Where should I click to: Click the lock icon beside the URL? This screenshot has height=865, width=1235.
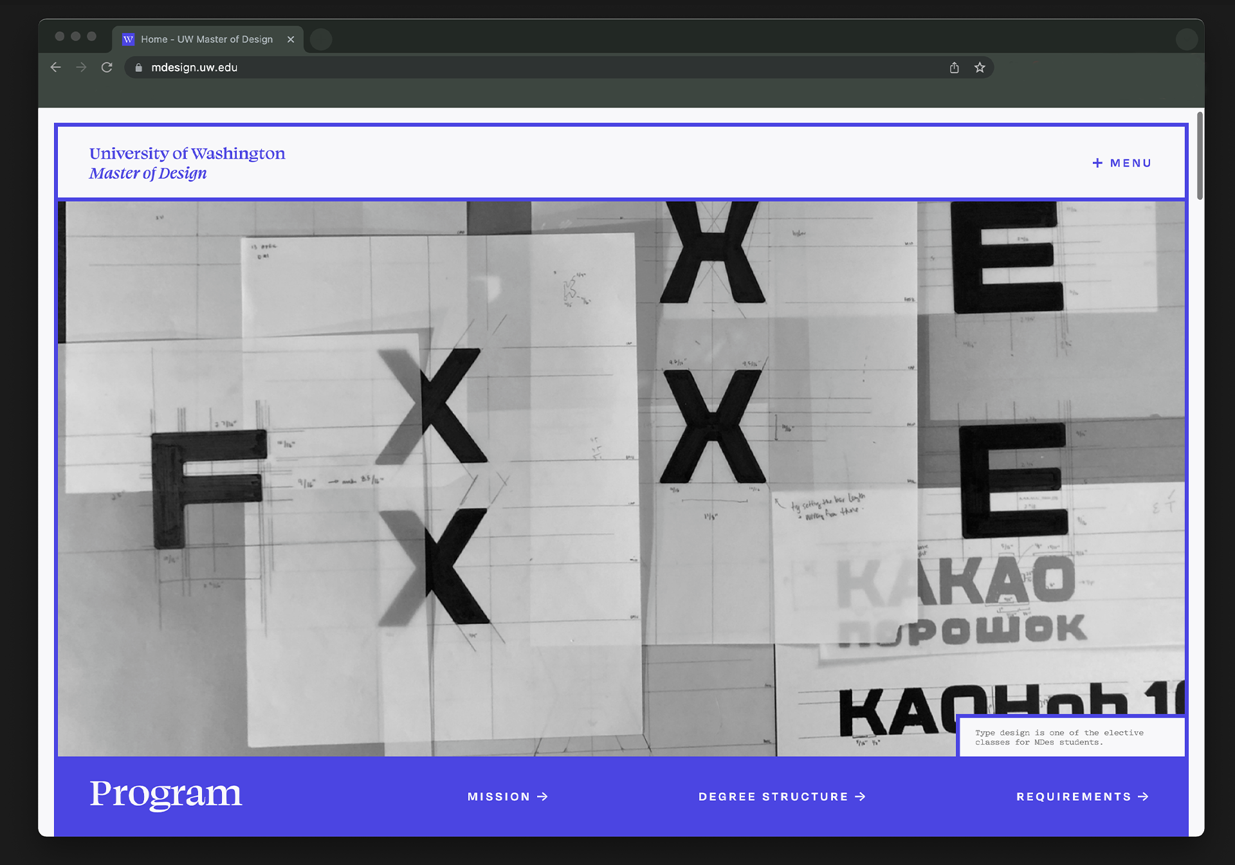click(x=138, y=68)
